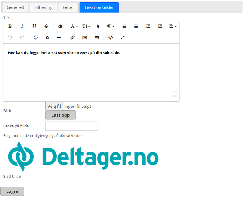The height and width of the screenshot is (199, 244).
Task: Click the 'Ingen fil valgt' file status text
Action: pyautogui.click(x=78, y=107)
